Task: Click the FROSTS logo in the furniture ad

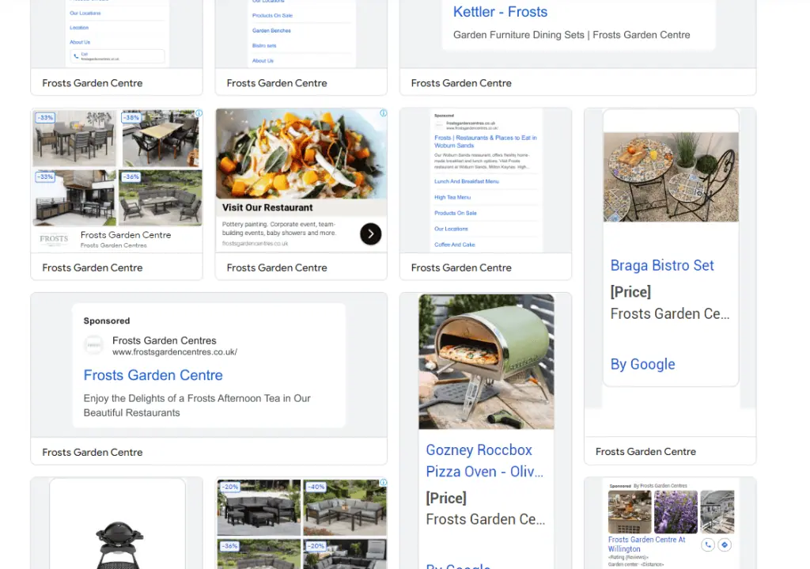Action: pos(54,239)
